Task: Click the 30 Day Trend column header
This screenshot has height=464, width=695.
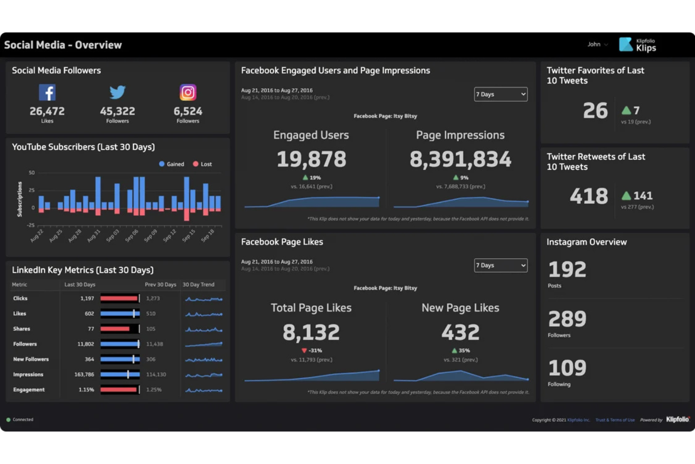Action: (198, 284)
